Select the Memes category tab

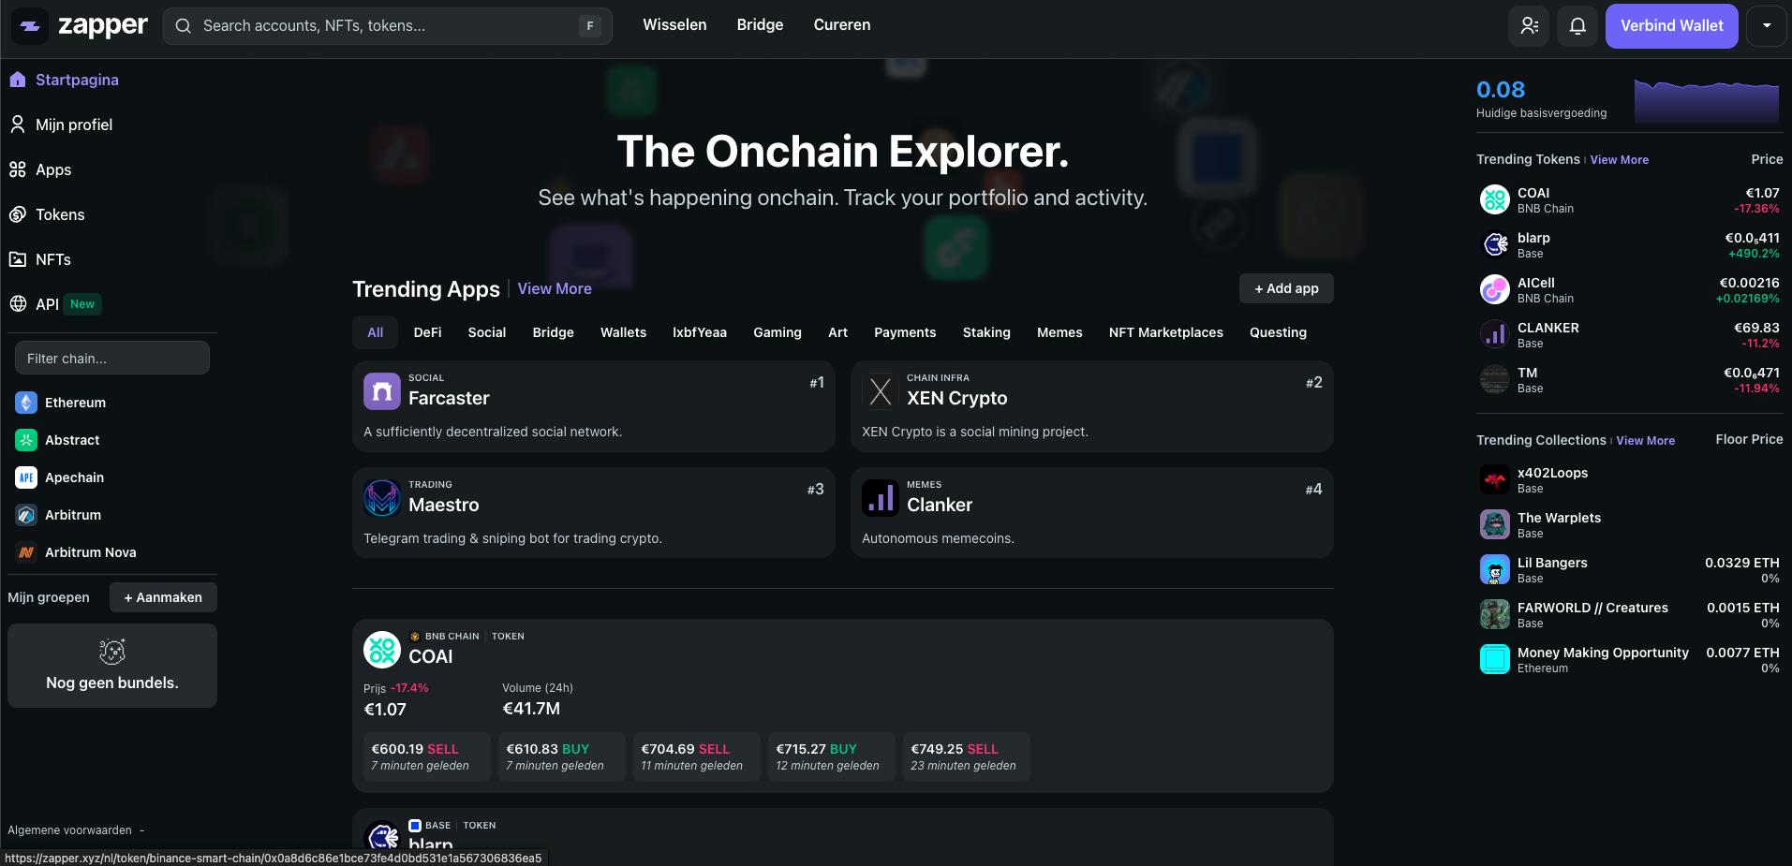click(1059, 332)
